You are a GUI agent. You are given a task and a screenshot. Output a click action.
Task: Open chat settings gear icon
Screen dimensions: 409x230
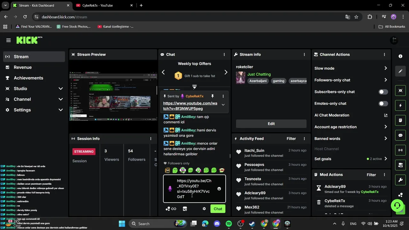click(204, 209)
